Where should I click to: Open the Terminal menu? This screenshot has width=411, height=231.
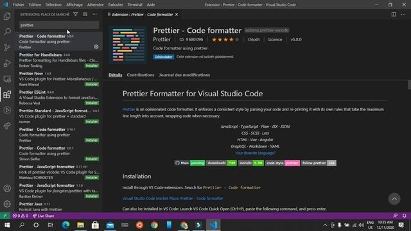[x=135, y=4]
